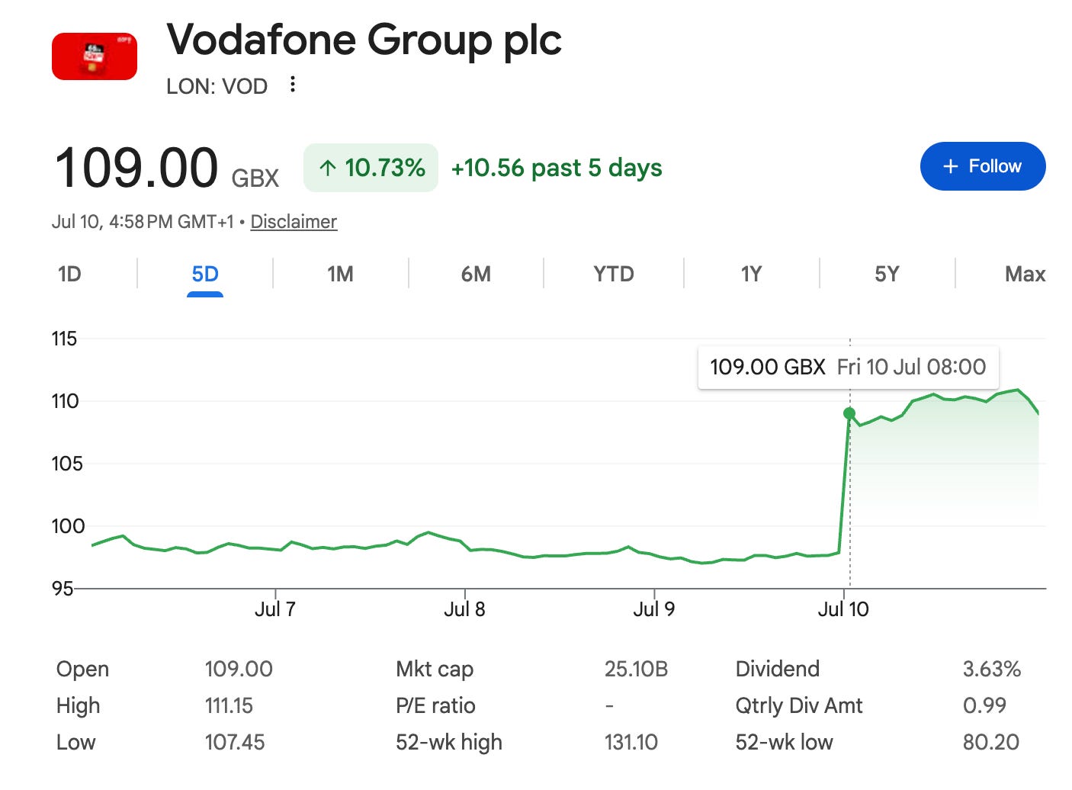Click the 109.00 GBX tooltip box

[x=848, y=368]
